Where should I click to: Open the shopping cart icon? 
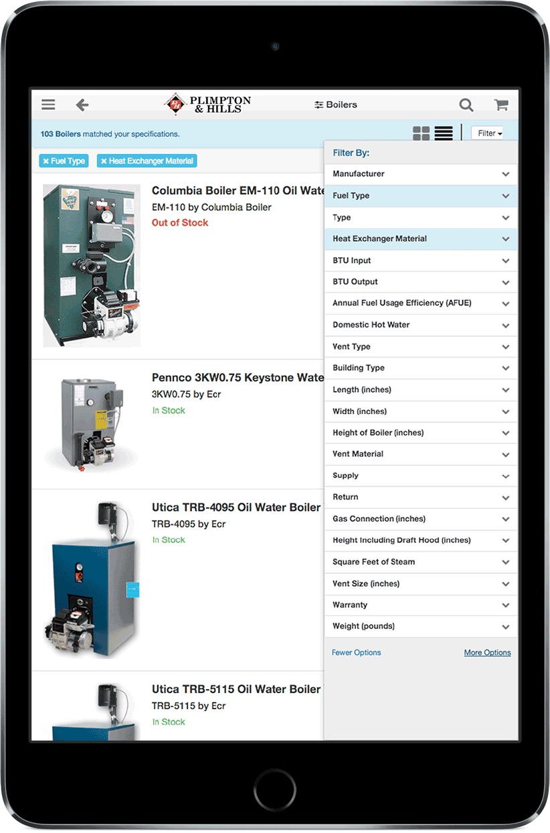(x=501, y=104)
